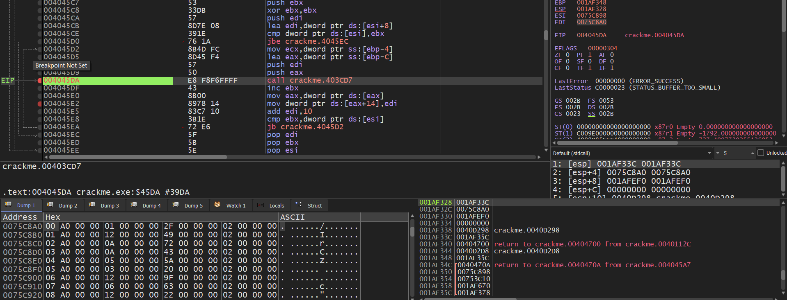Select argument row '2: [esp+4] 0075C8A0'
This screenshot has width=787, height=300.
tap(665, 172)
